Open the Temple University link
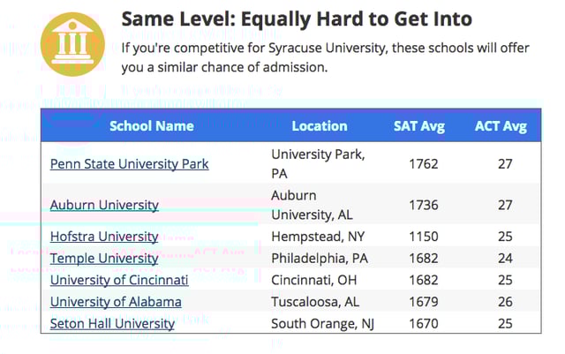The height and width of the screenshot is (354, 565). pos(104,258)
